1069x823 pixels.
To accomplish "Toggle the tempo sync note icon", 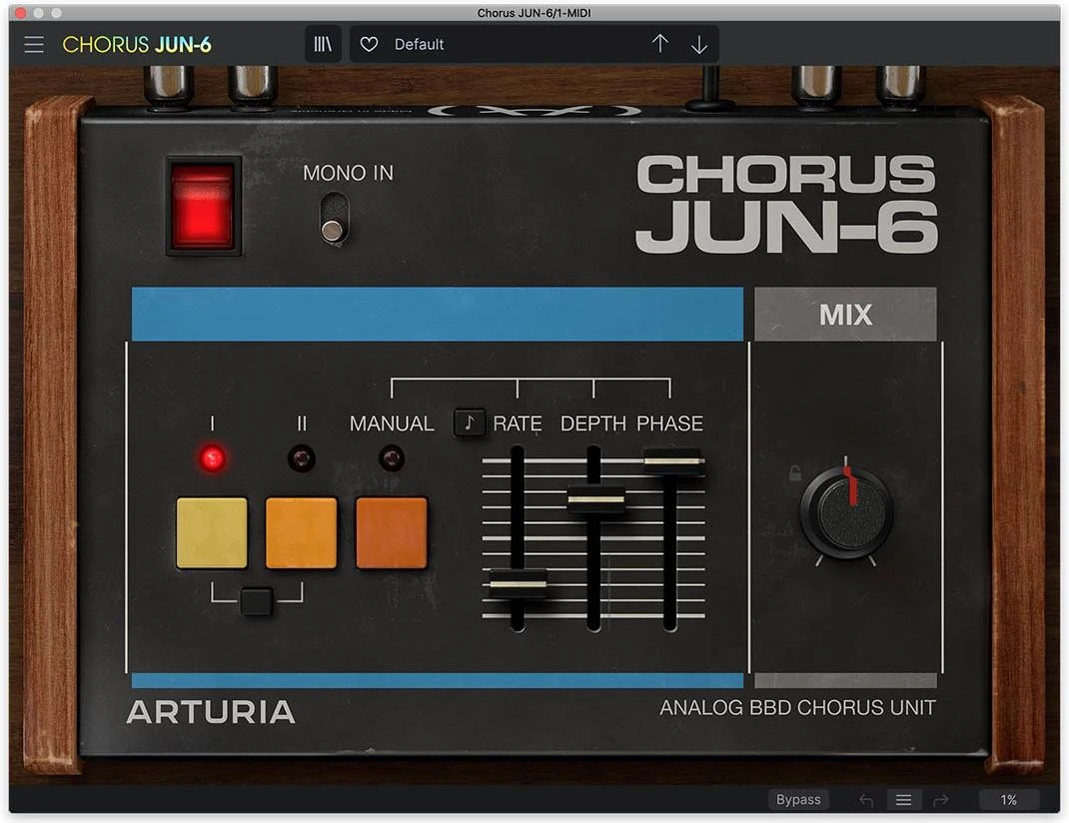I will click(469, 422).
